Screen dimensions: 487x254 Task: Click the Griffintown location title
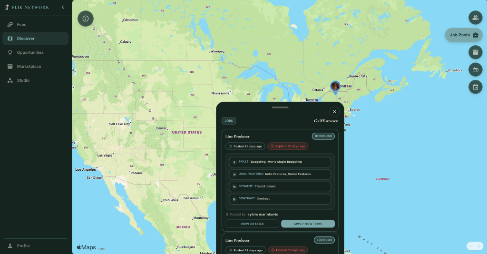coord(326,121)
